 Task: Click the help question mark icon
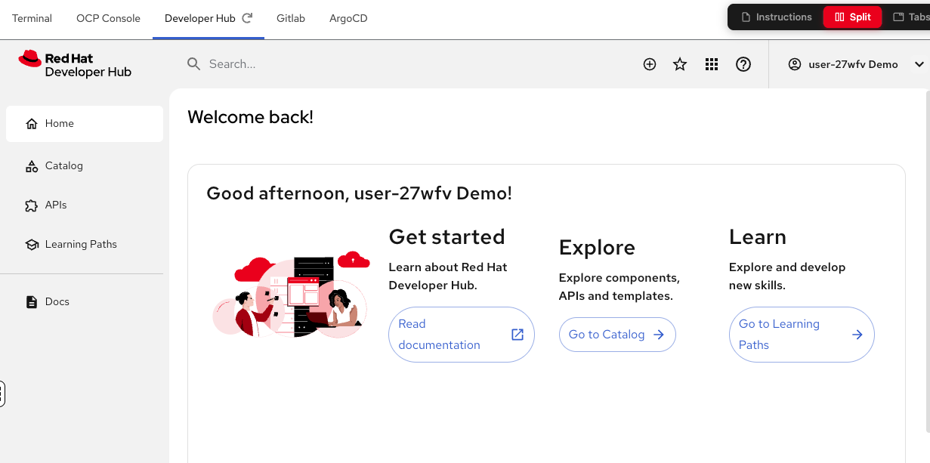tap(743, 64)
